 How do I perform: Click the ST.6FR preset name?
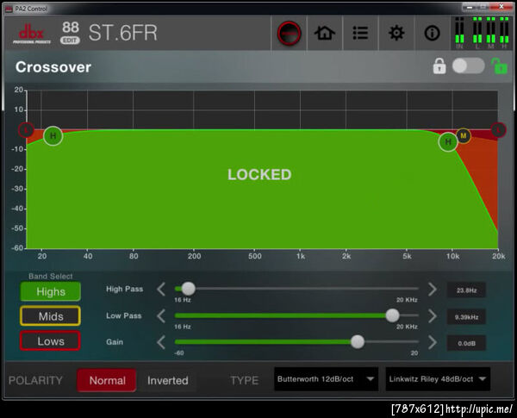122,33
